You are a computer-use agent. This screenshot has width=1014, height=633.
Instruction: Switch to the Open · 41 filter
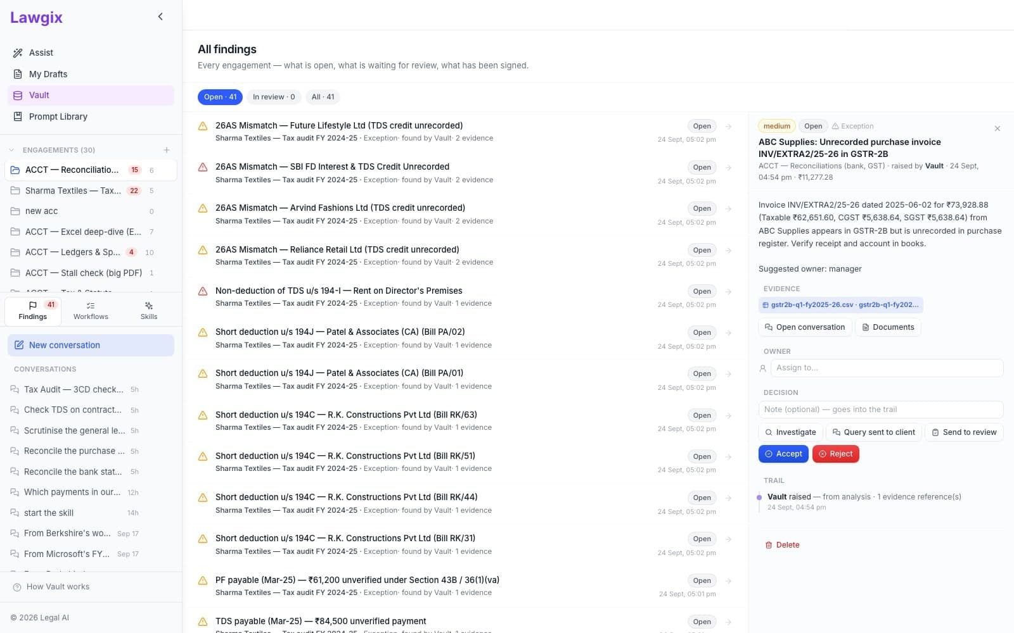(x=220, y=97)
